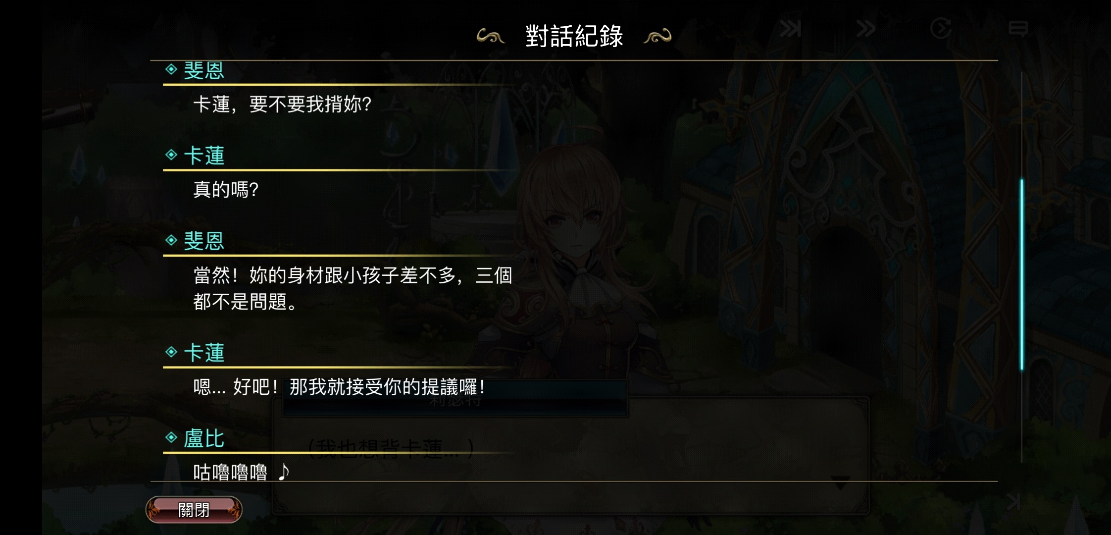Image resolution: width=1111 pixels, height=535 pixels.
Task: Toggle the auto-play circular arrow icon
Action: [x=941, y=28]
